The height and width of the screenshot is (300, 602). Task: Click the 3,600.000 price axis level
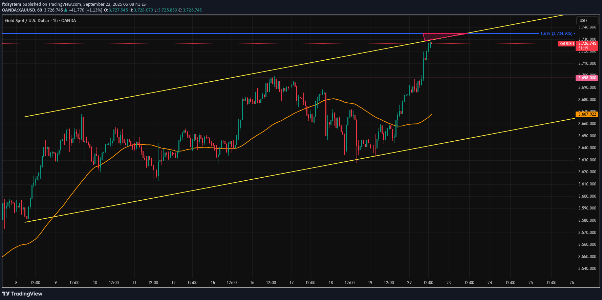tap(587, 196)
